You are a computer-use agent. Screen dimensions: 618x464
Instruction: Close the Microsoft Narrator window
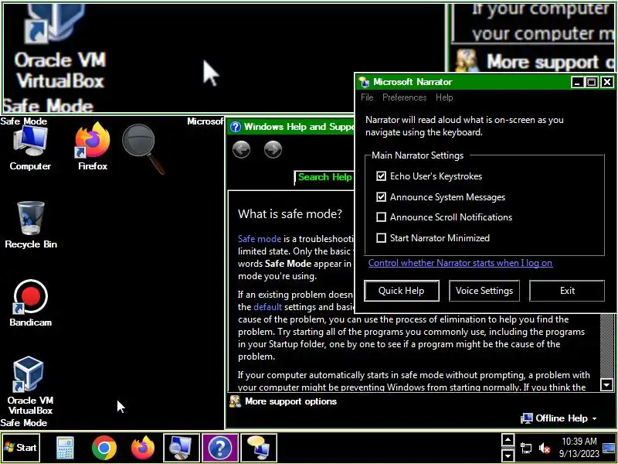pos(607,82)
